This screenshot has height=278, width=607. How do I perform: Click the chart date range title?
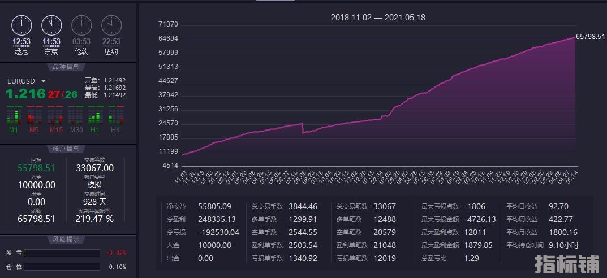pyautogui.click(x=378, y=18)
